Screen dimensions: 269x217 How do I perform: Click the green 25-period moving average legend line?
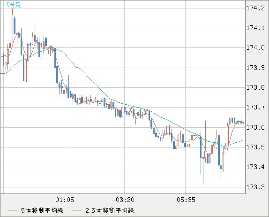click(x=76, y=210)
